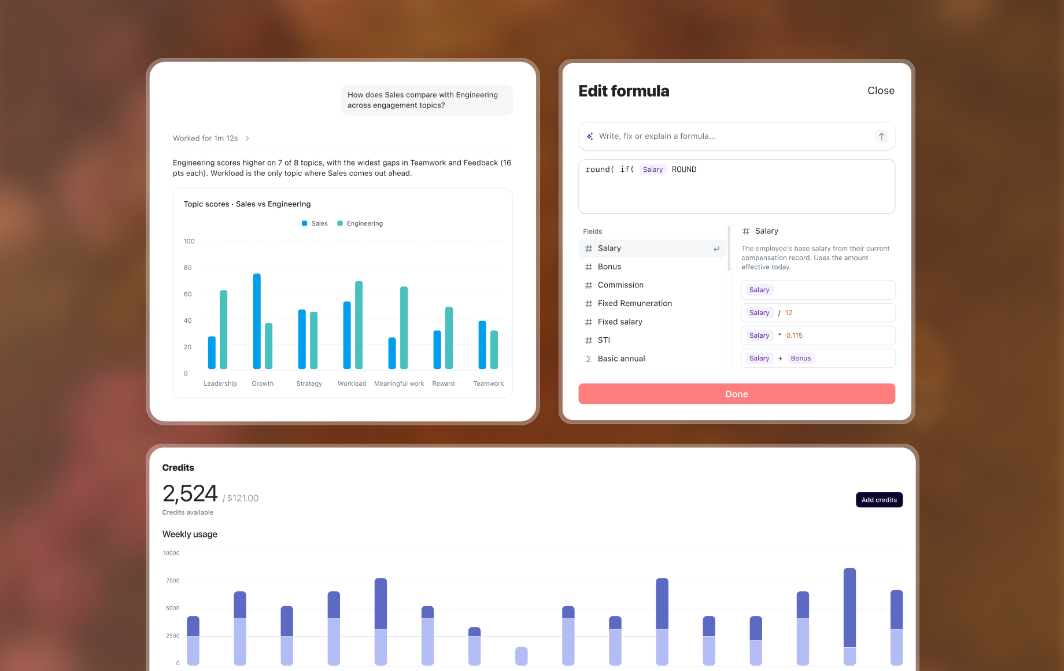The image size is (1064, 671).
Task: Expand the 'Worked for 1m 12s' chevron
Action: click(x=247, y=138)
